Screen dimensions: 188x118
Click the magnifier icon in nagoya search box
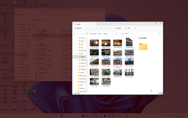pos(160,34)
